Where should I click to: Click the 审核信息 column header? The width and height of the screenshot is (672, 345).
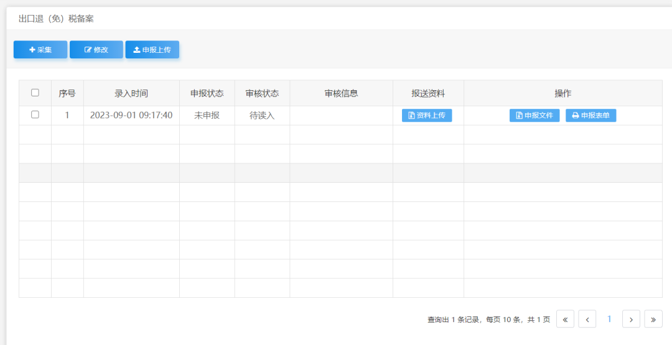tap(341, 93)
